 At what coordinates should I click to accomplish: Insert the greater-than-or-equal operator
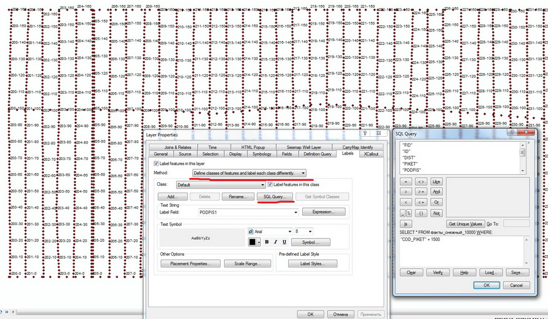[x=421, y=191]
